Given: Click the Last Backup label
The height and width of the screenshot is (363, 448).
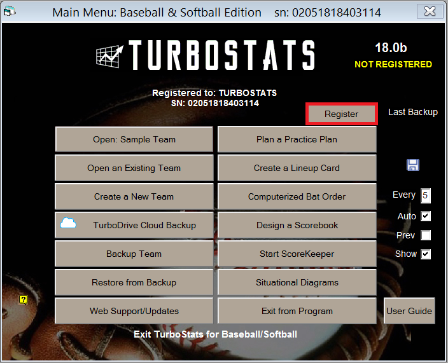Looking at the screenshot, I should pyautogui.click(x=413, y=112).
